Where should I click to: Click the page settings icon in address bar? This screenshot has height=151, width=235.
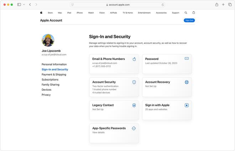coord(73,5)
